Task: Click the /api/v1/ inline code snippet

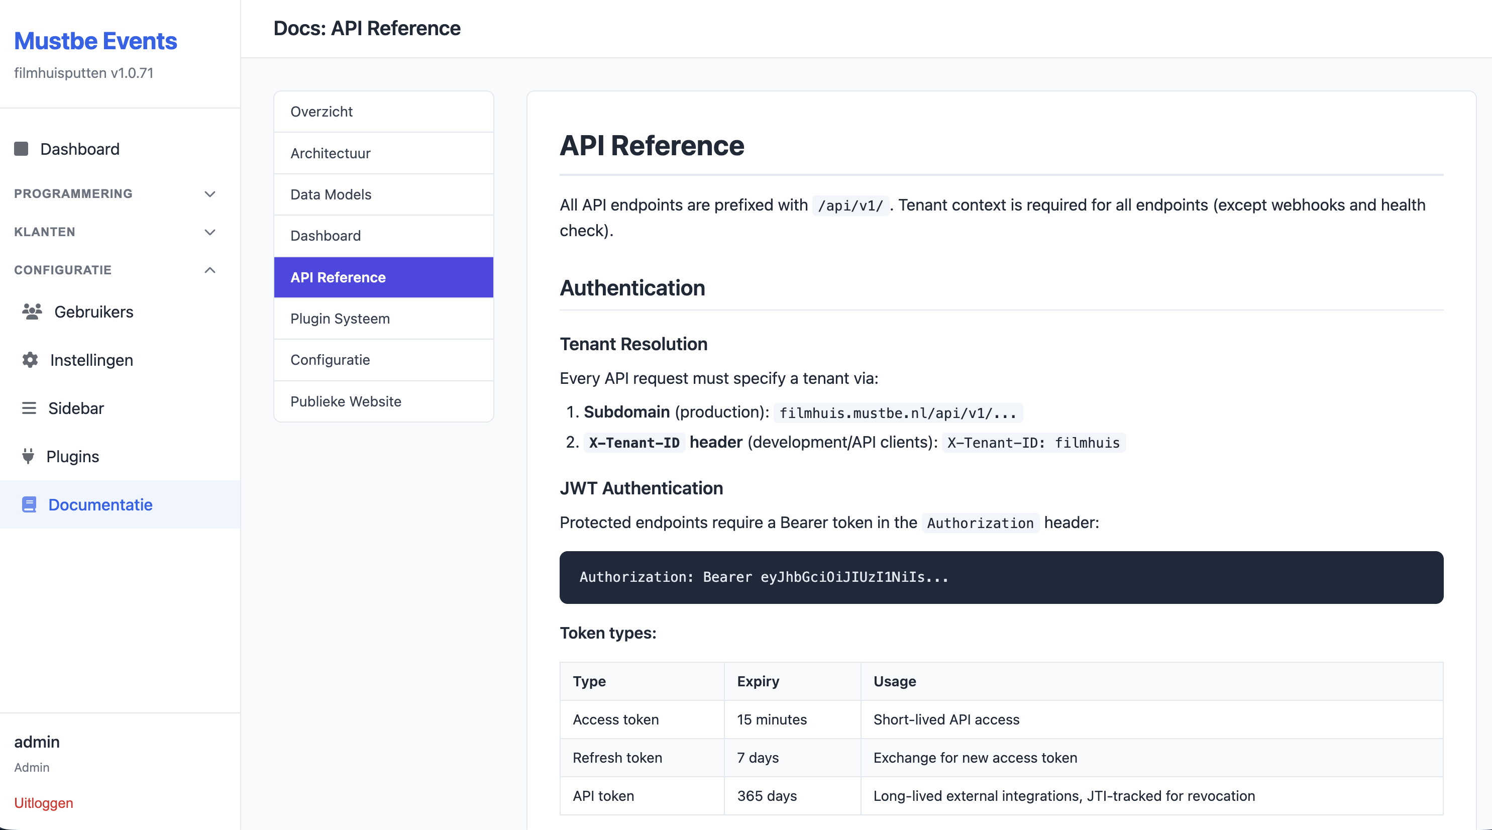Action: [x=850, y=205]
